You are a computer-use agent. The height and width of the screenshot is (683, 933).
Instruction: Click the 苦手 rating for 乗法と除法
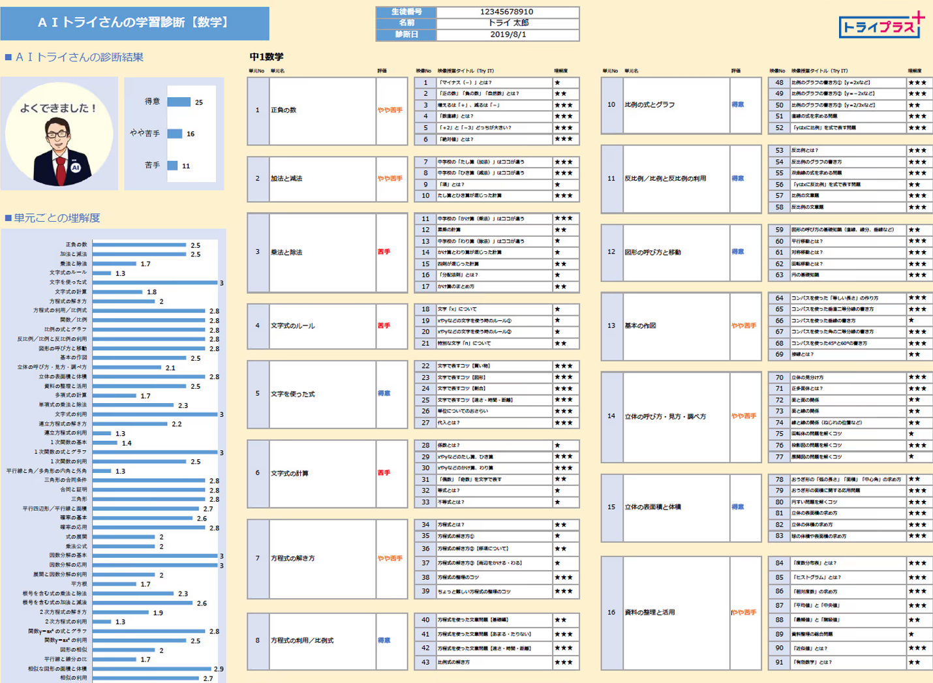[384, 252]
